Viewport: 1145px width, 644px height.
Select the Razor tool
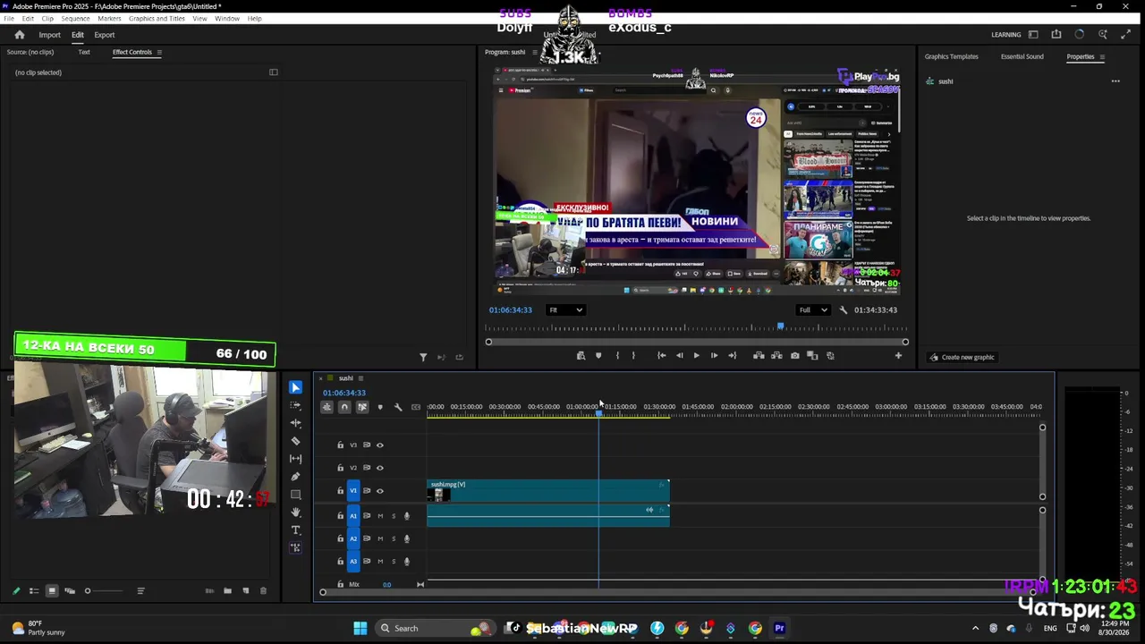coord(295,441)
